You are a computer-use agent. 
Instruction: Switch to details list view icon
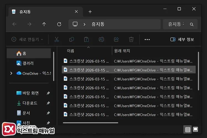[x=188, y=129]
